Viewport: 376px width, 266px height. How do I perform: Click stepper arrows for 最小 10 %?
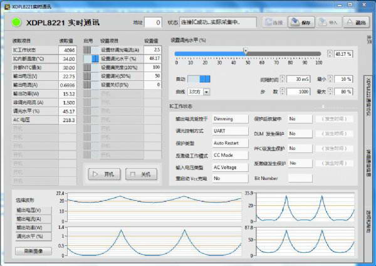coord(330,79)
